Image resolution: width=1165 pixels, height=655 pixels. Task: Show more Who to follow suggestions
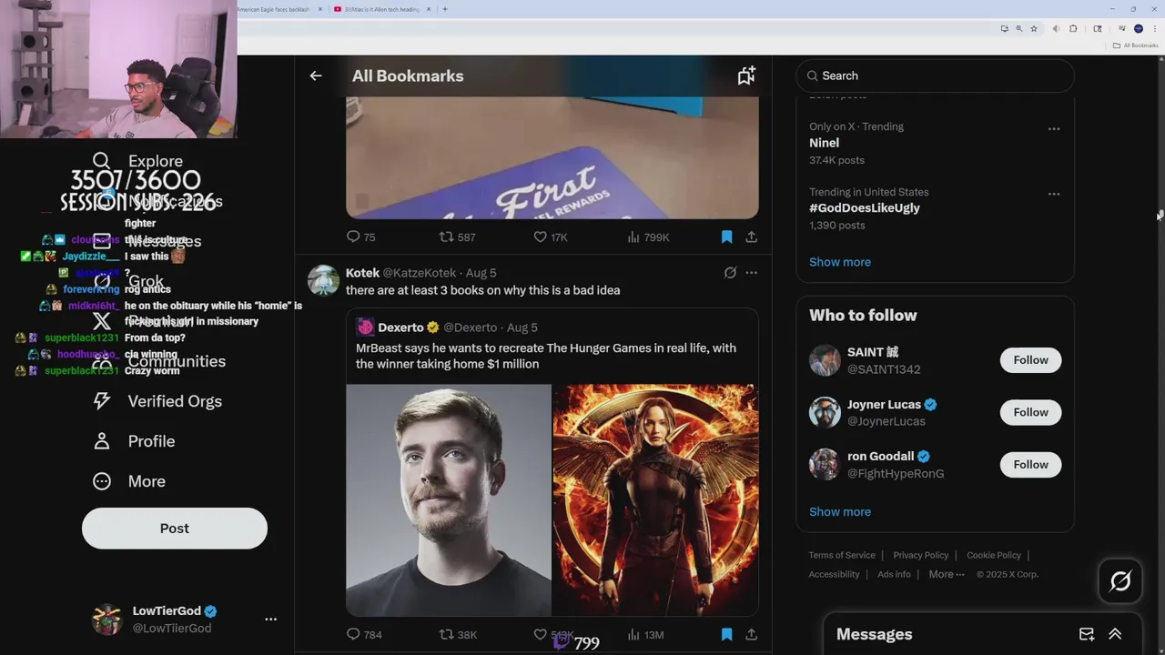pos(839,511)
